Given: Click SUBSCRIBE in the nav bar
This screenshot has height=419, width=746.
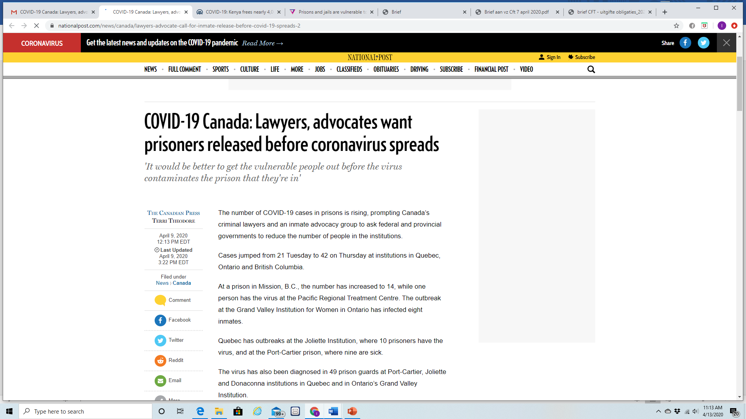Looking at the screenshot, I should click(451, 69).
